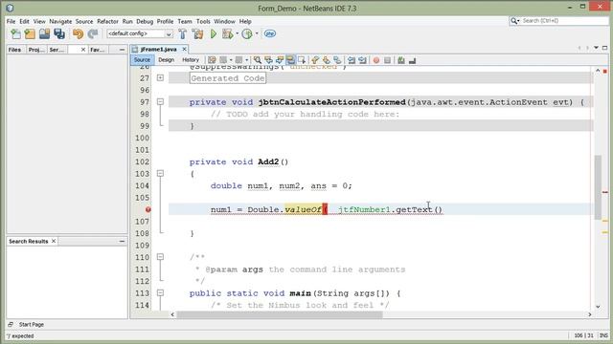Click the editor horizontal scrollbar thumb
Screen dimensions: 613x344
280,314
